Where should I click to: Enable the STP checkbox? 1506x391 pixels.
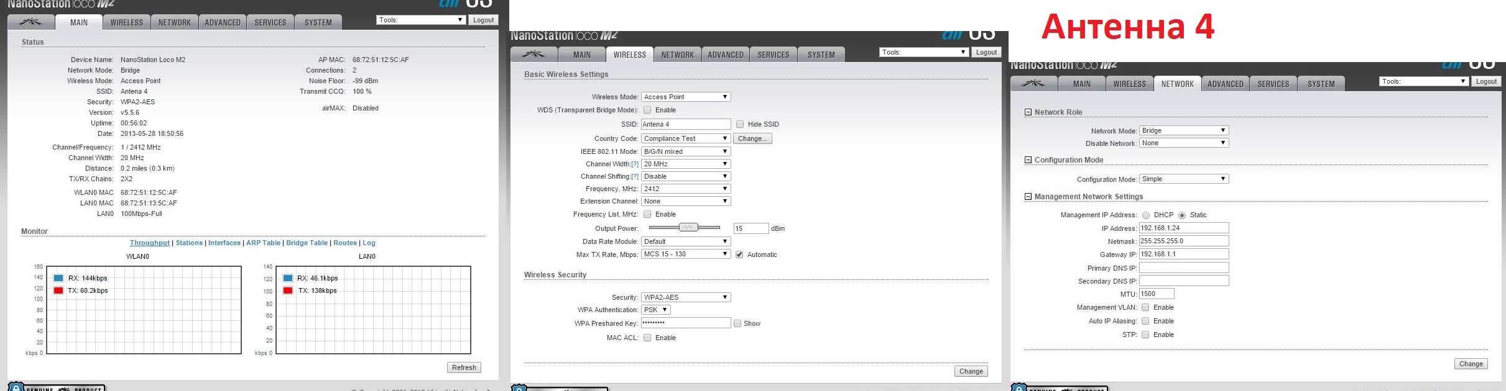(1145, 335)
